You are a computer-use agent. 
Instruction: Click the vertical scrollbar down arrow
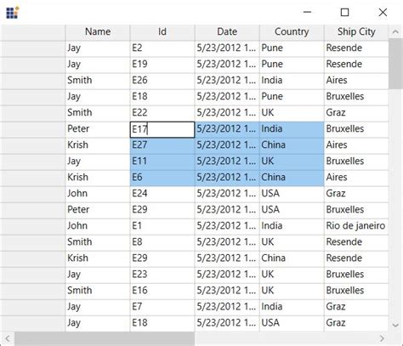[395, 325]
